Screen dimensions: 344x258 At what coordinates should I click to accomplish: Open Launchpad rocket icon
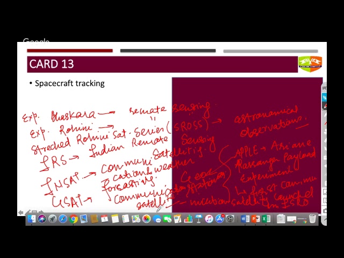(x=53, y=219)
